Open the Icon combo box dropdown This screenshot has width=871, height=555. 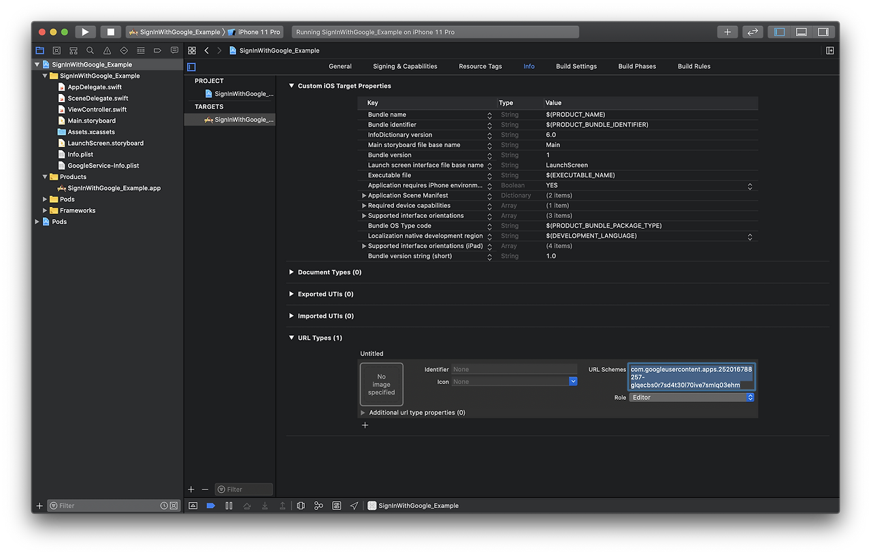573,381
